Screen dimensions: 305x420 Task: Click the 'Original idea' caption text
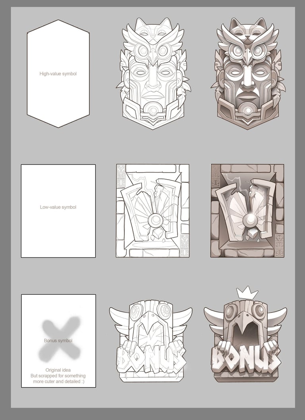[x=58, y=370]
